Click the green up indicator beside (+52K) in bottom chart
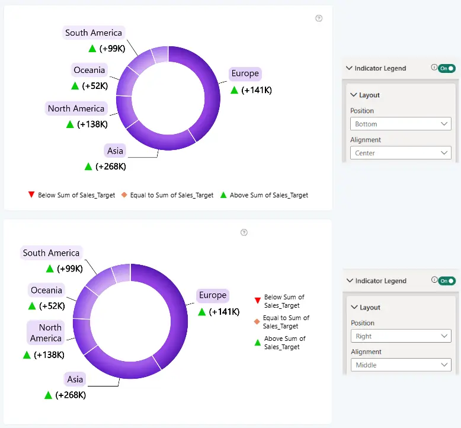Viewport: 461px width, 428px height. coord(32,306)
